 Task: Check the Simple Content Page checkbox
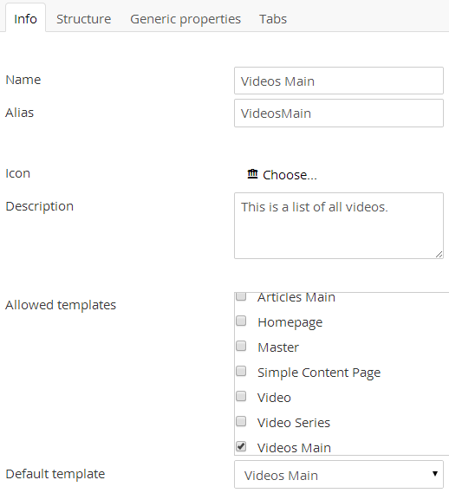click(x=241, y=371)
